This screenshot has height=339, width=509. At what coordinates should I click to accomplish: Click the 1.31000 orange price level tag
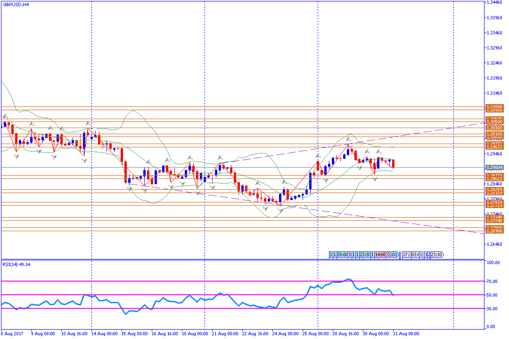click(x=494, y=107)
